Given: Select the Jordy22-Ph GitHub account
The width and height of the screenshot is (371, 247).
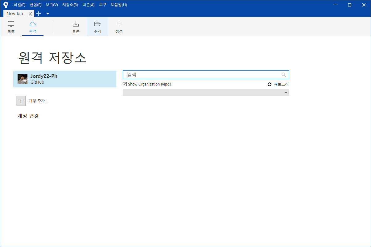Looking at the screenshot, I should (65, 79).
